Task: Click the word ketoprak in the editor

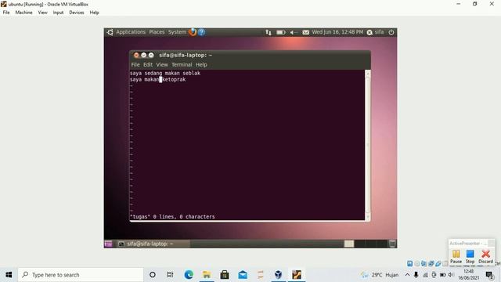Action: click(x=174, y=80)
